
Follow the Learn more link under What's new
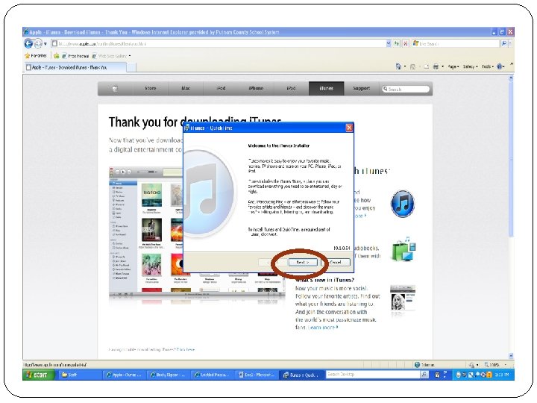point(323,328)
